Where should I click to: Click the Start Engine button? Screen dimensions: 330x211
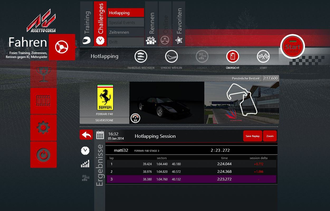pyautogui.click(x=293, y=47)
